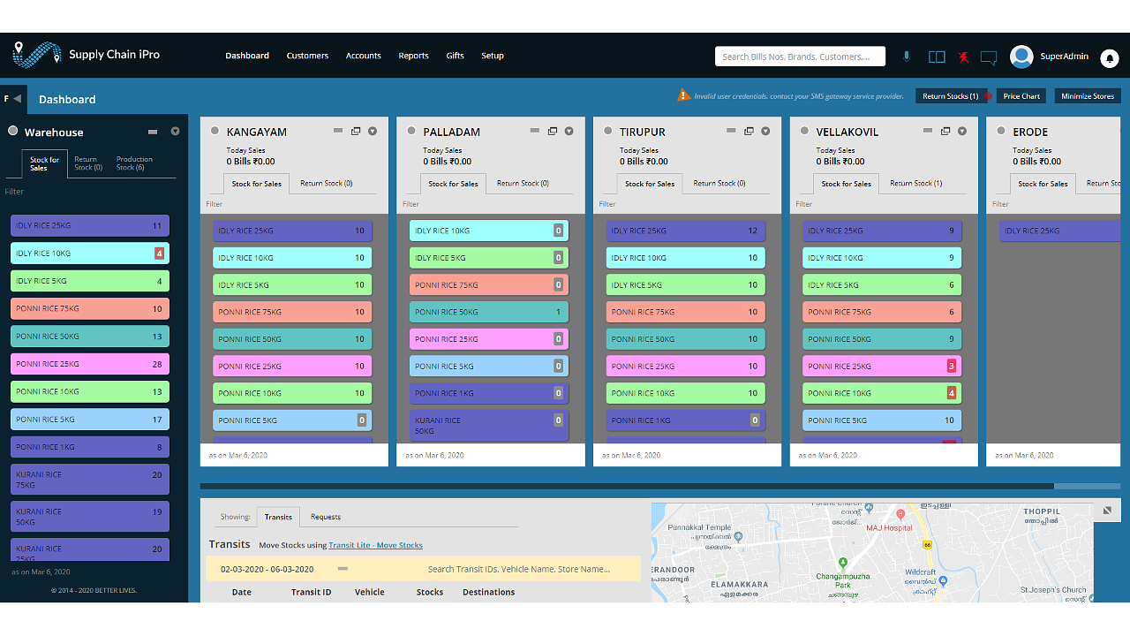This screenshot has height=636, width=1130.
Task: Pop out the PALLADAM store window
Action: (553, 131)
